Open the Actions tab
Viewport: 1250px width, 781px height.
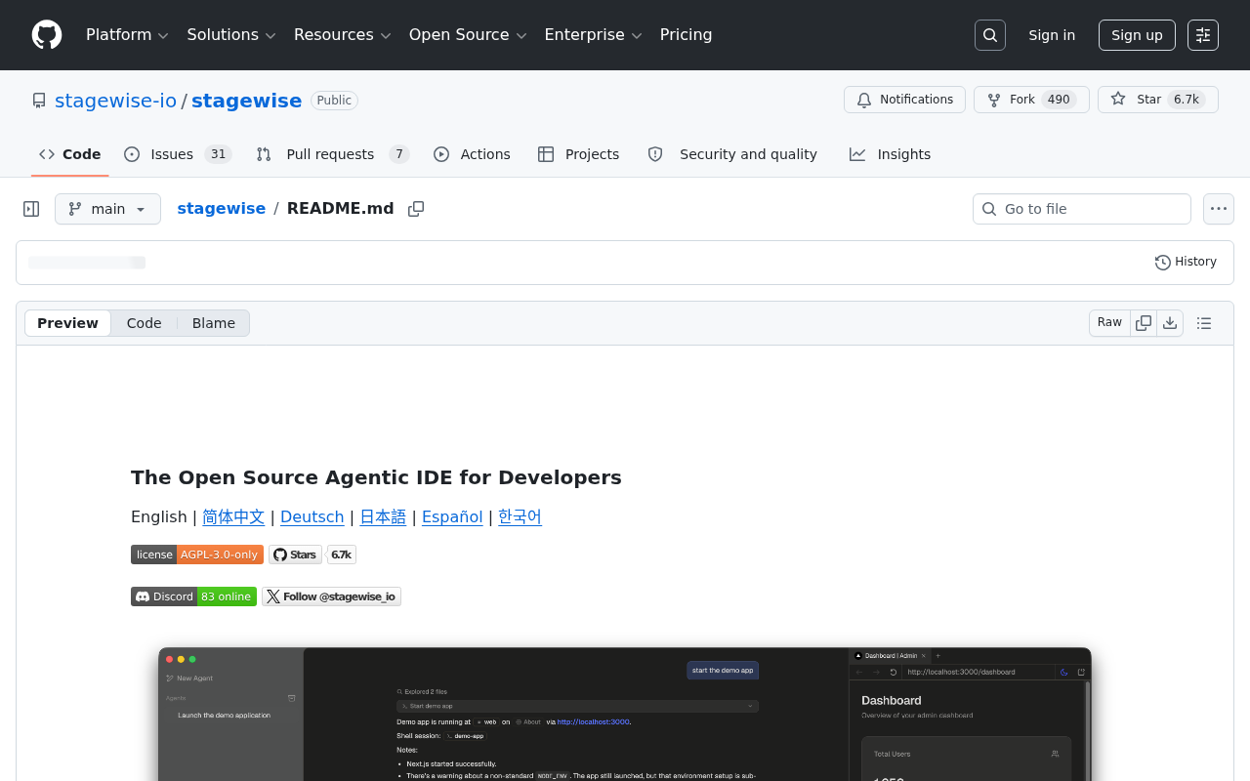[472, 154]
